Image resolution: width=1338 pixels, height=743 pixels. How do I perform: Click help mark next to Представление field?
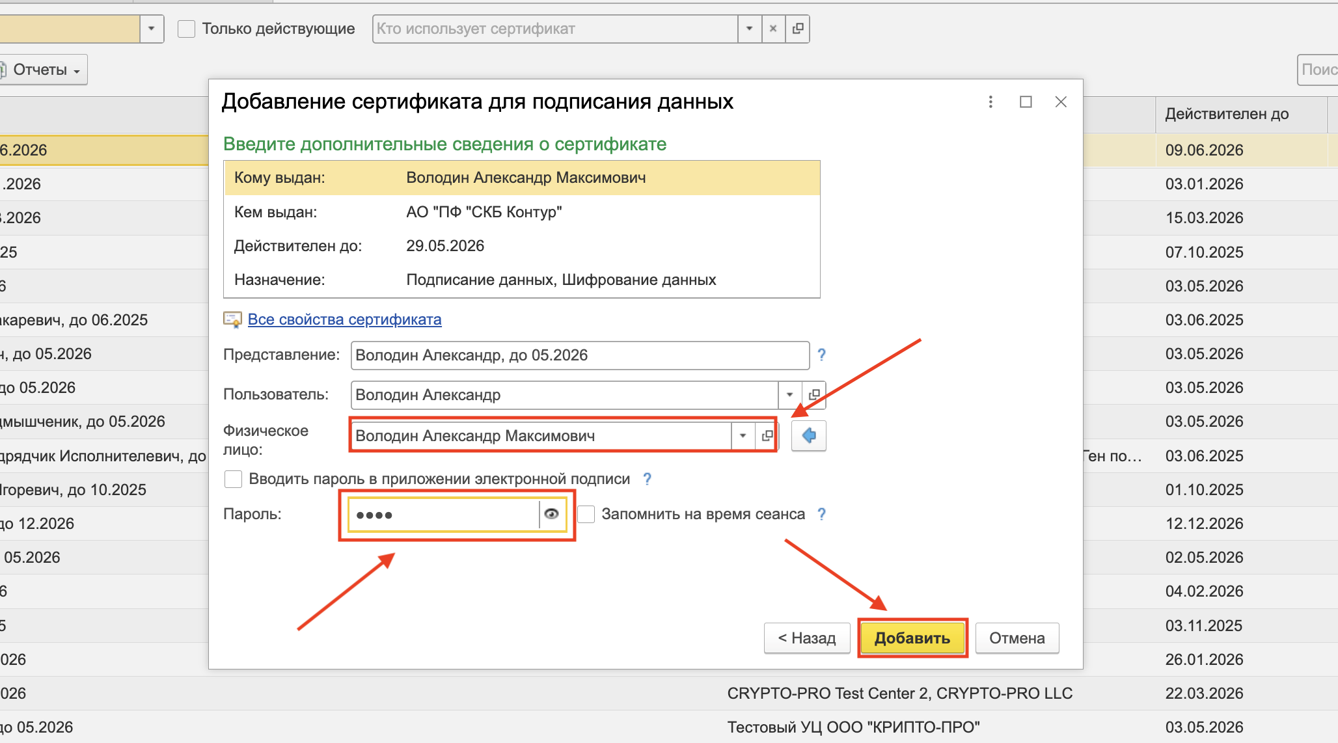821,355
